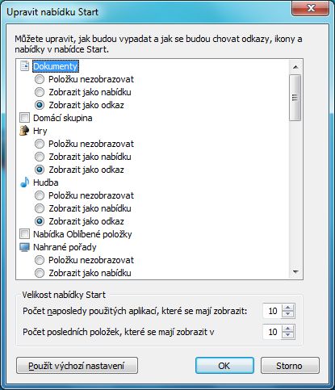Close the Upravit nabídku Start dialog
This screenshot has height=390, width=335.
(x=310, y=9)
